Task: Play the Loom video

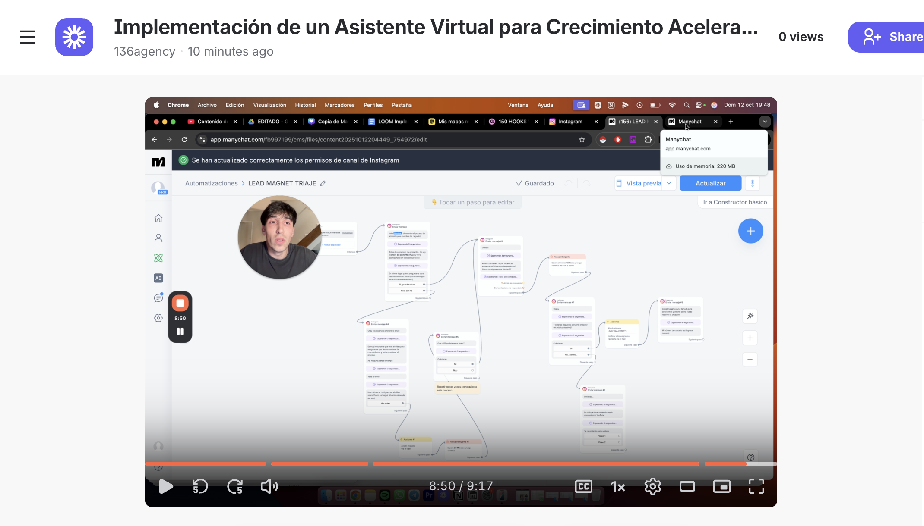Action: click(x=166, y=486)
